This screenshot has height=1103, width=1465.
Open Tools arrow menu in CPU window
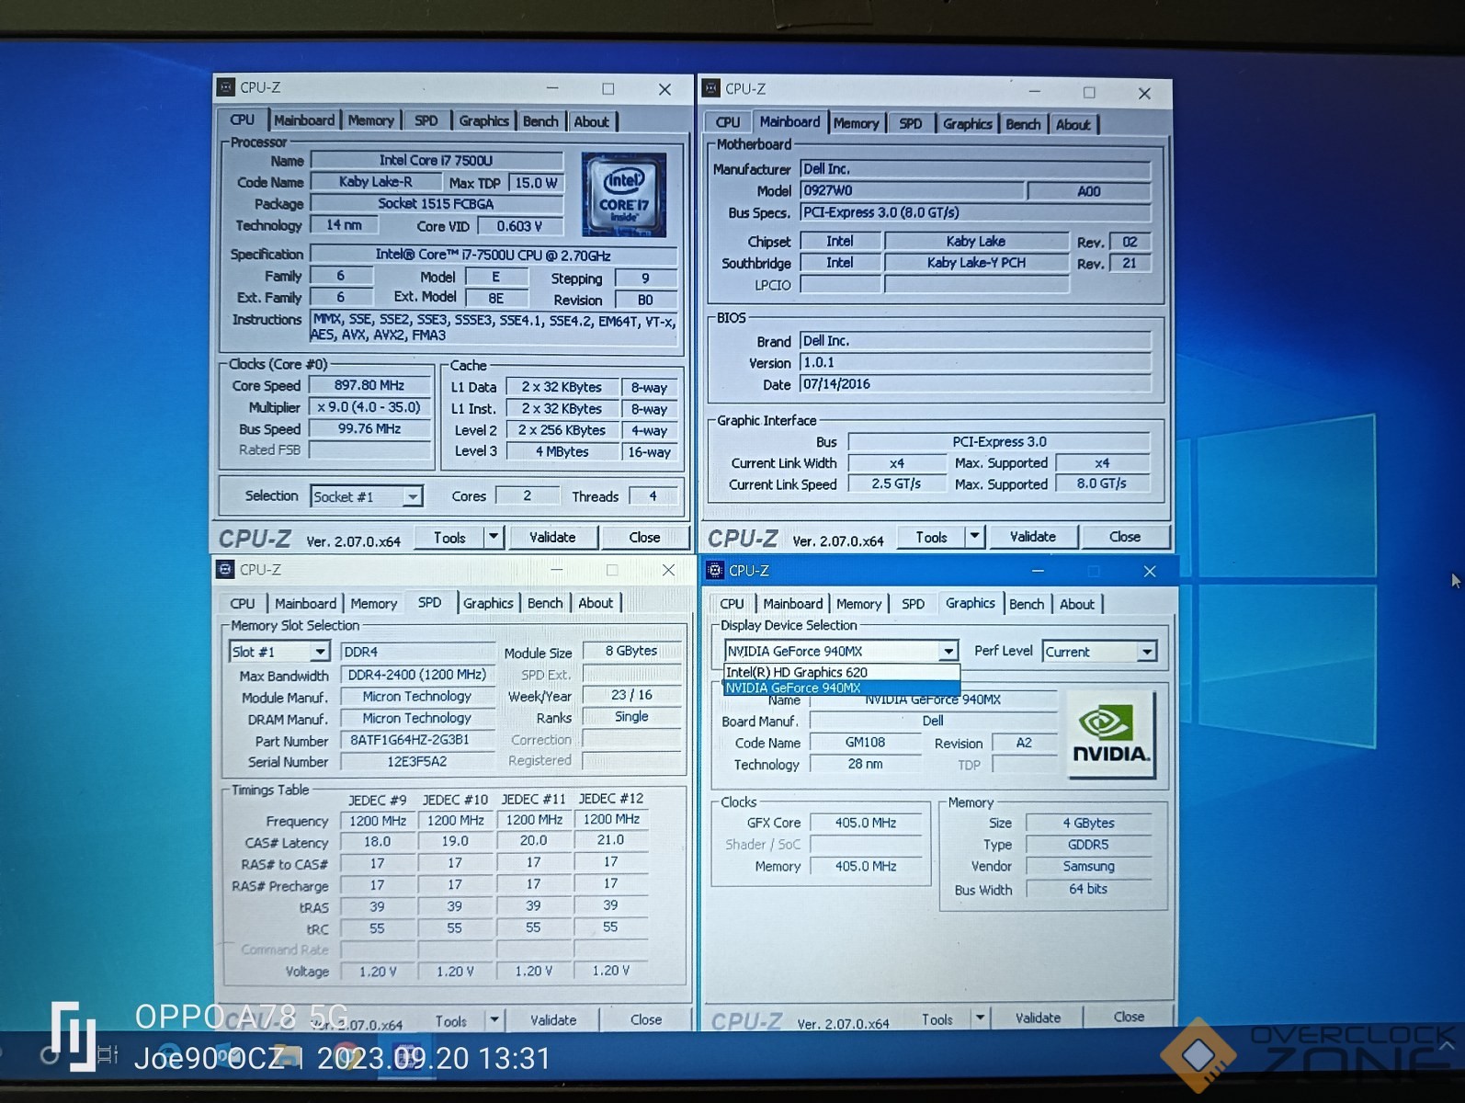tap(494, 537)
